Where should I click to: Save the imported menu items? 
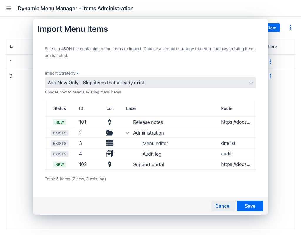click(x=250, y=206)
